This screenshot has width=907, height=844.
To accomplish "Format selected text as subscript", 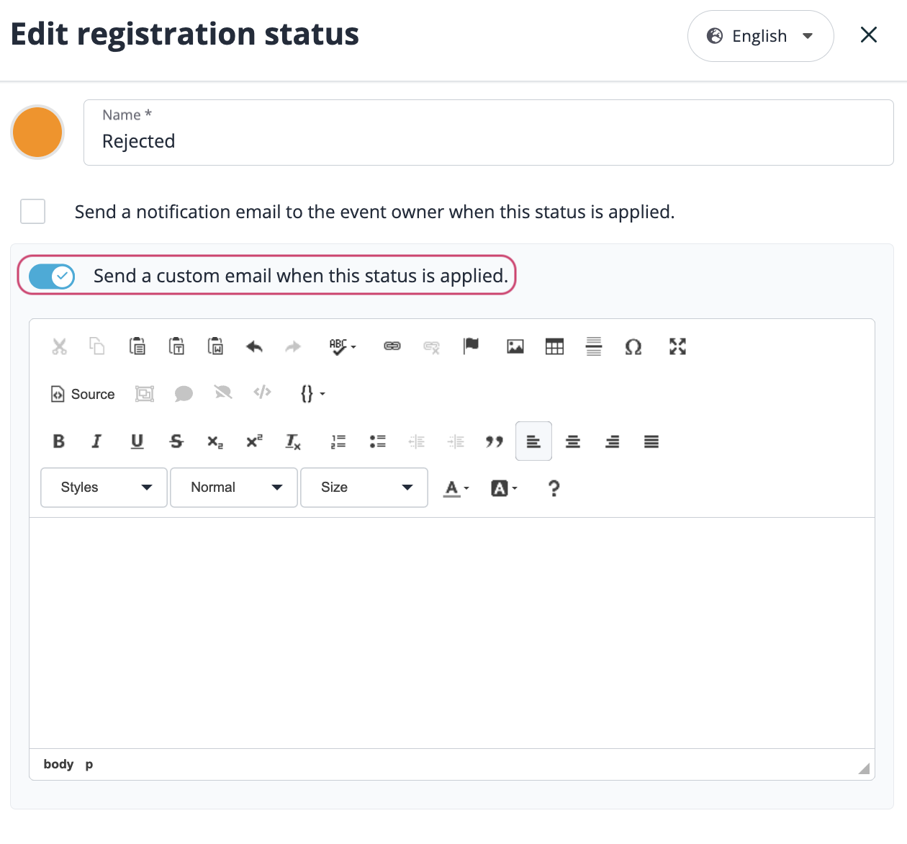I will 214,441.
